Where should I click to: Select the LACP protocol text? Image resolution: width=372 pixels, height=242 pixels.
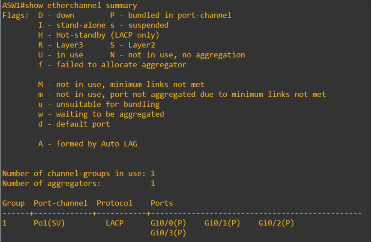click(115, 223)
